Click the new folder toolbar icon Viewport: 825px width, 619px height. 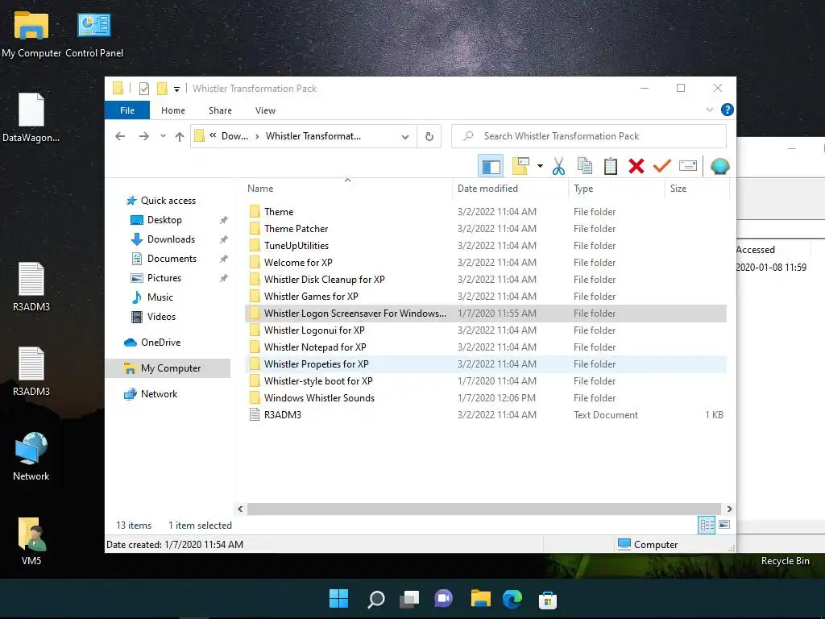(520, 166)
